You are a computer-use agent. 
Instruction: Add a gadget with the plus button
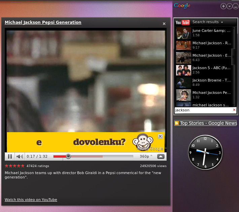[223, 6]
